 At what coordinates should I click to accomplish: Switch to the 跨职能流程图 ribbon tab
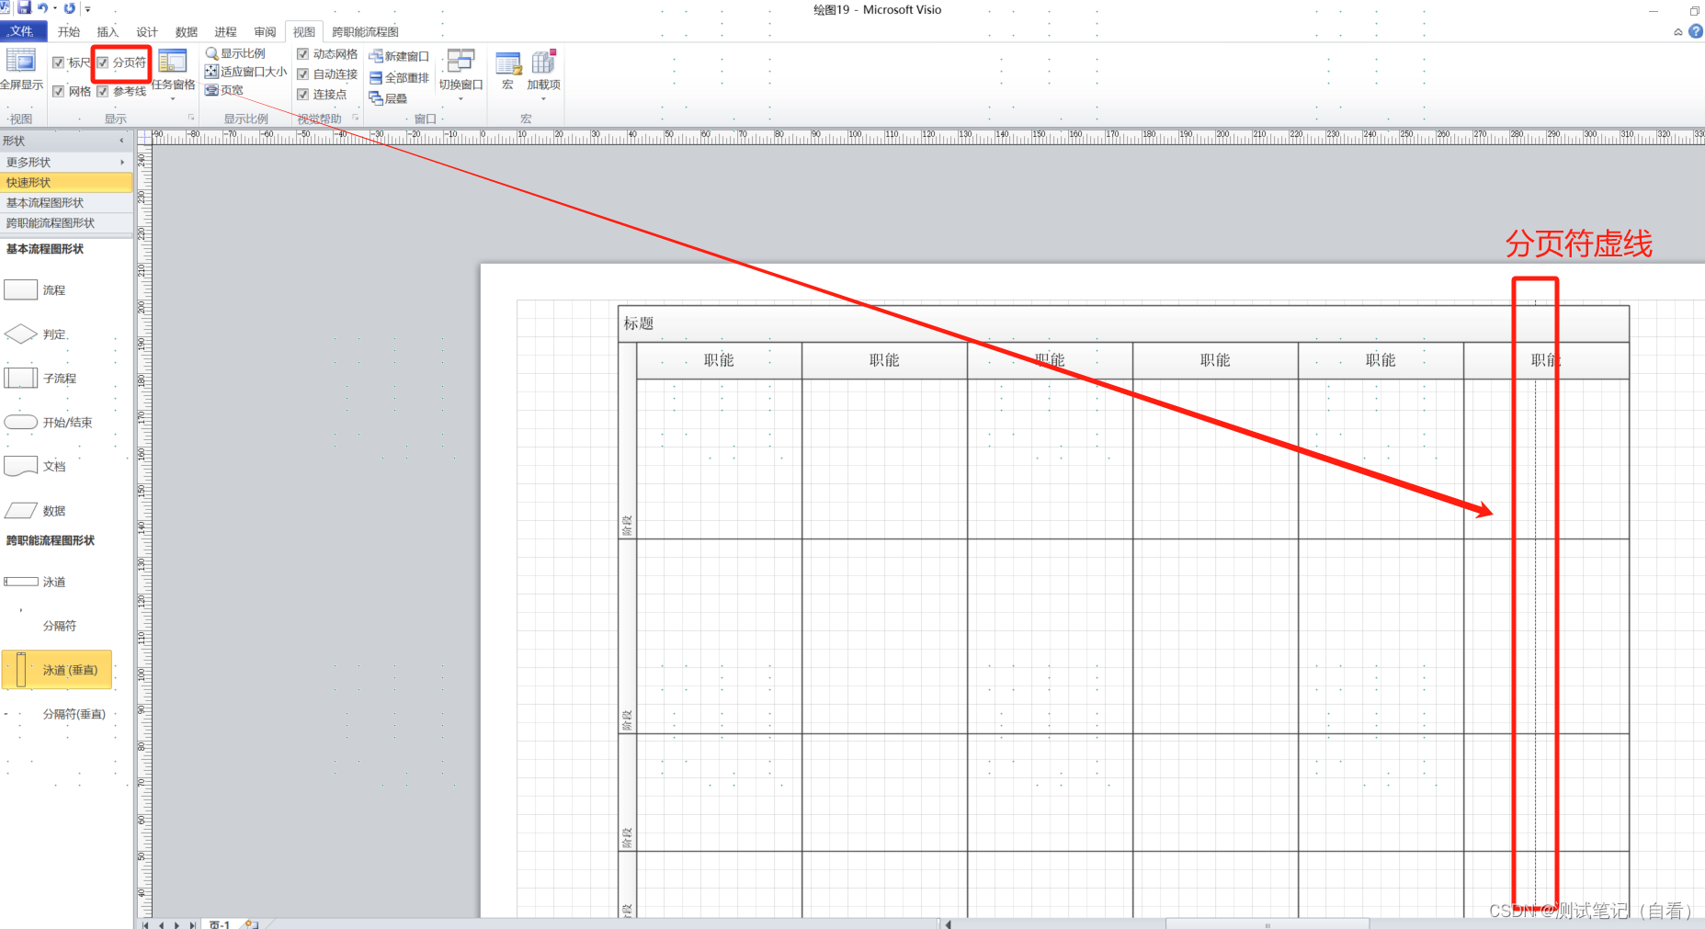point(365,31)
